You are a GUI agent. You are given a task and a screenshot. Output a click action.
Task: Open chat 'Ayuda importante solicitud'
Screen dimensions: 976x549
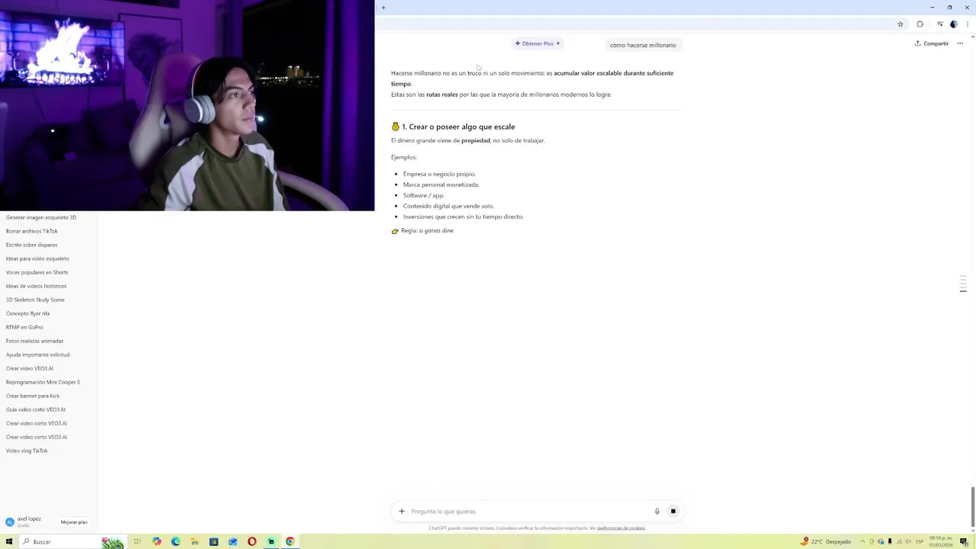coord(37,355)
